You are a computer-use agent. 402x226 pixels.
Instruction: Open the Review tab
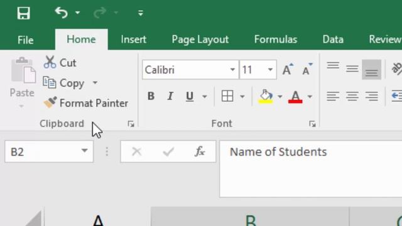(385, 40)
